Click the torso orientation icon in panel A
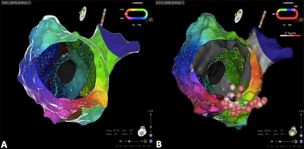 pyautogui.click(x=83, y=14)
